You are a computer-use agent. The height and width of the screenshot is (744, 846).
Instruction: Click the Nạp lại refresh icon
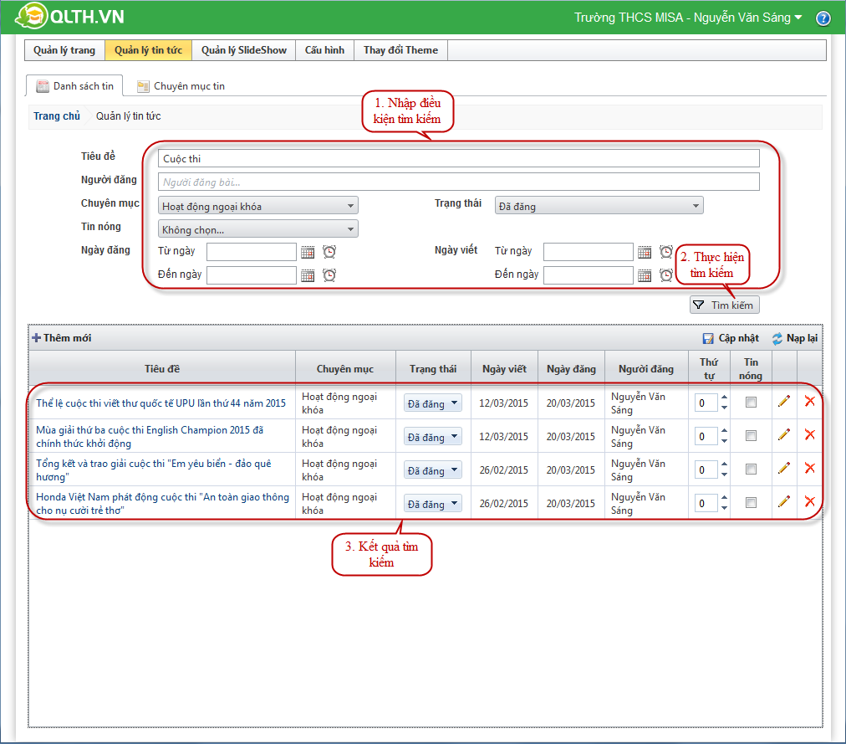pyautogui.click(x=777, y=338)
